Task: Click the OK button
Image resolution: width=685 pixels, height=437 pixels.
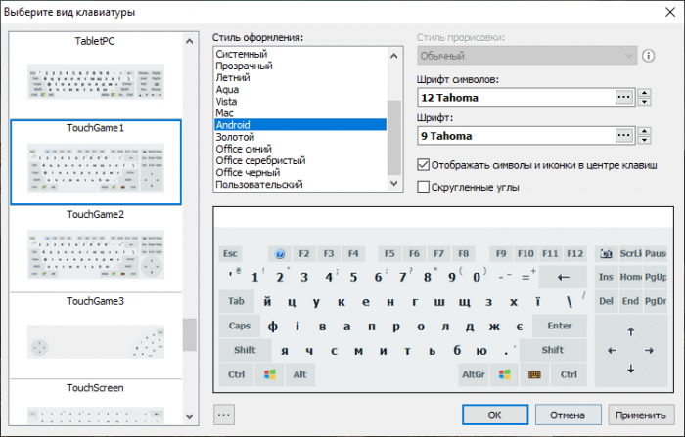Action: [495, 415]
